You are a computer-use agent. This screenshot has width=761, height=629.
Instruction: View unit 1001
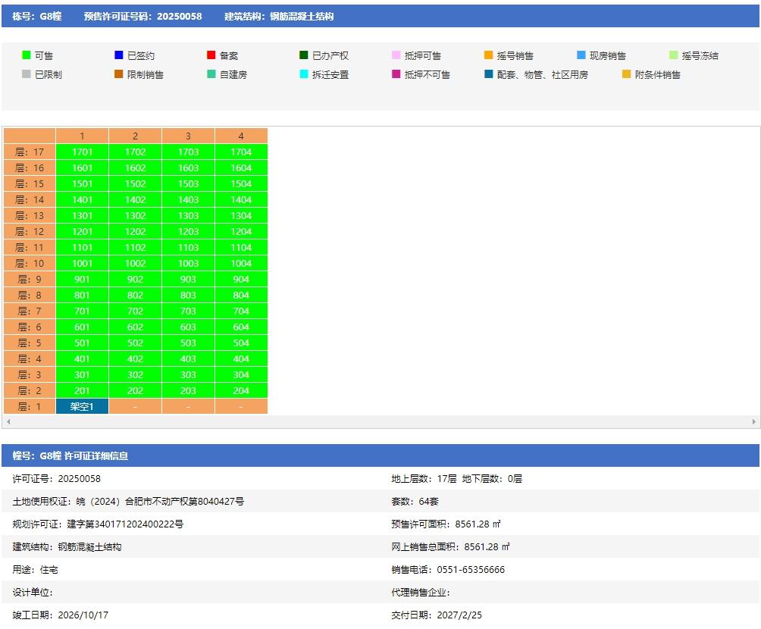[x=82, y=263]
